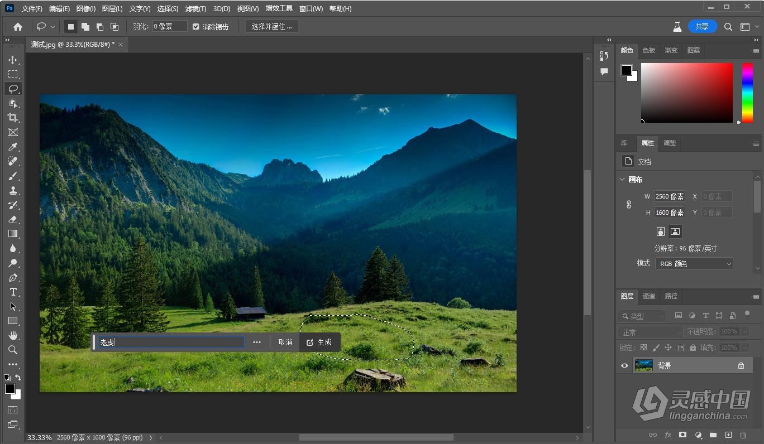Select the Lasso tool in toolbar
This screenshot has height=444, width=764.
coord(13,89)
